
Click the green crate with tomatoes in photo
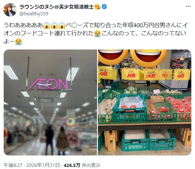[x=130, y=103]
